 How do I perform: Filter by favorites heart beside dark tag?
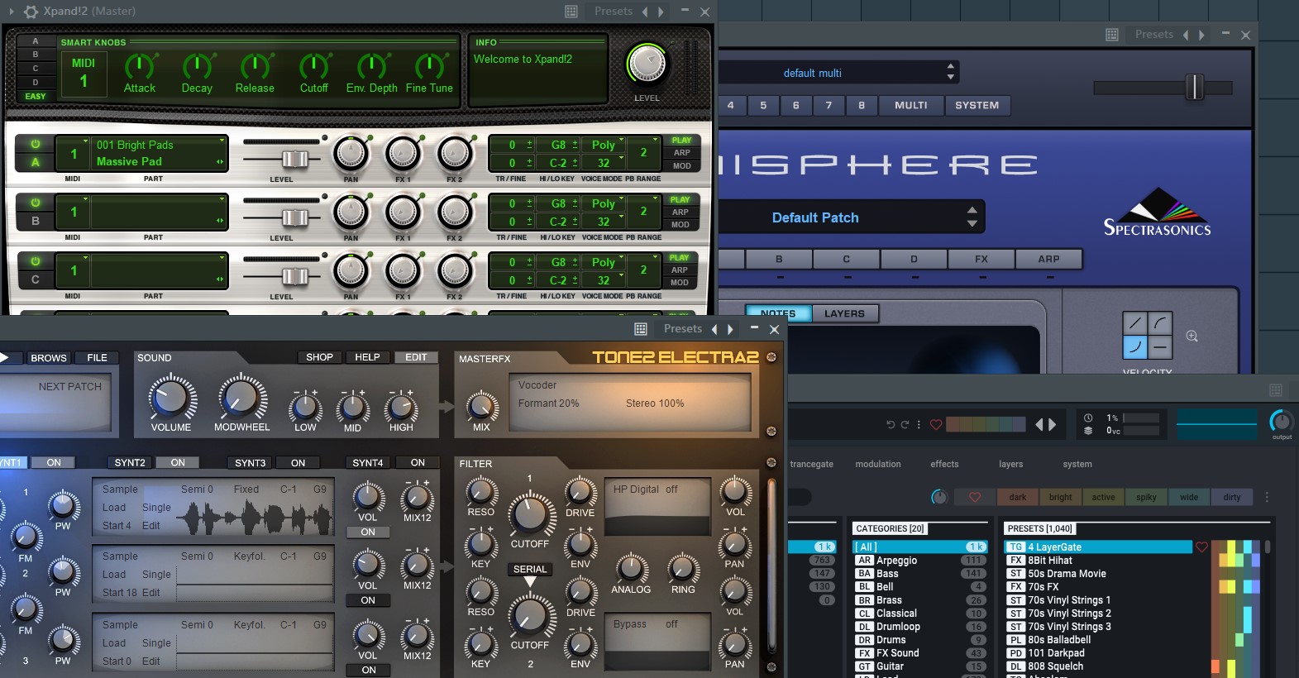coord(975,497)
